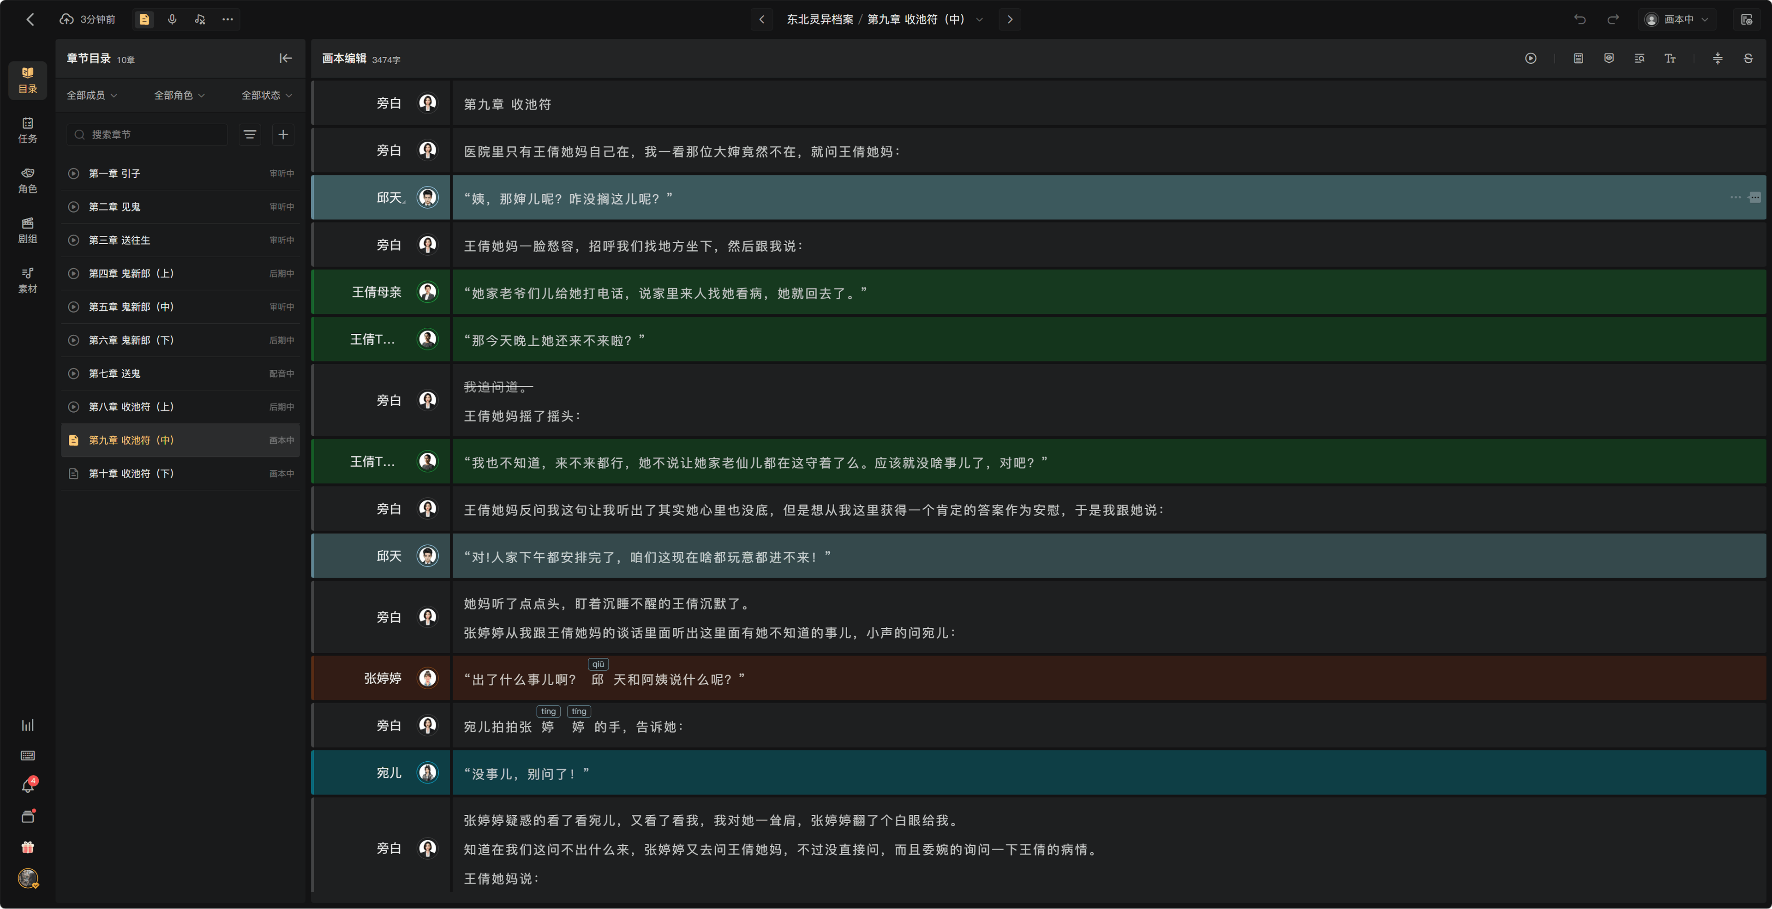1772x909 pixels.
Task: Open the 角色 sidebar section
Action: click(x=28, y=181)
